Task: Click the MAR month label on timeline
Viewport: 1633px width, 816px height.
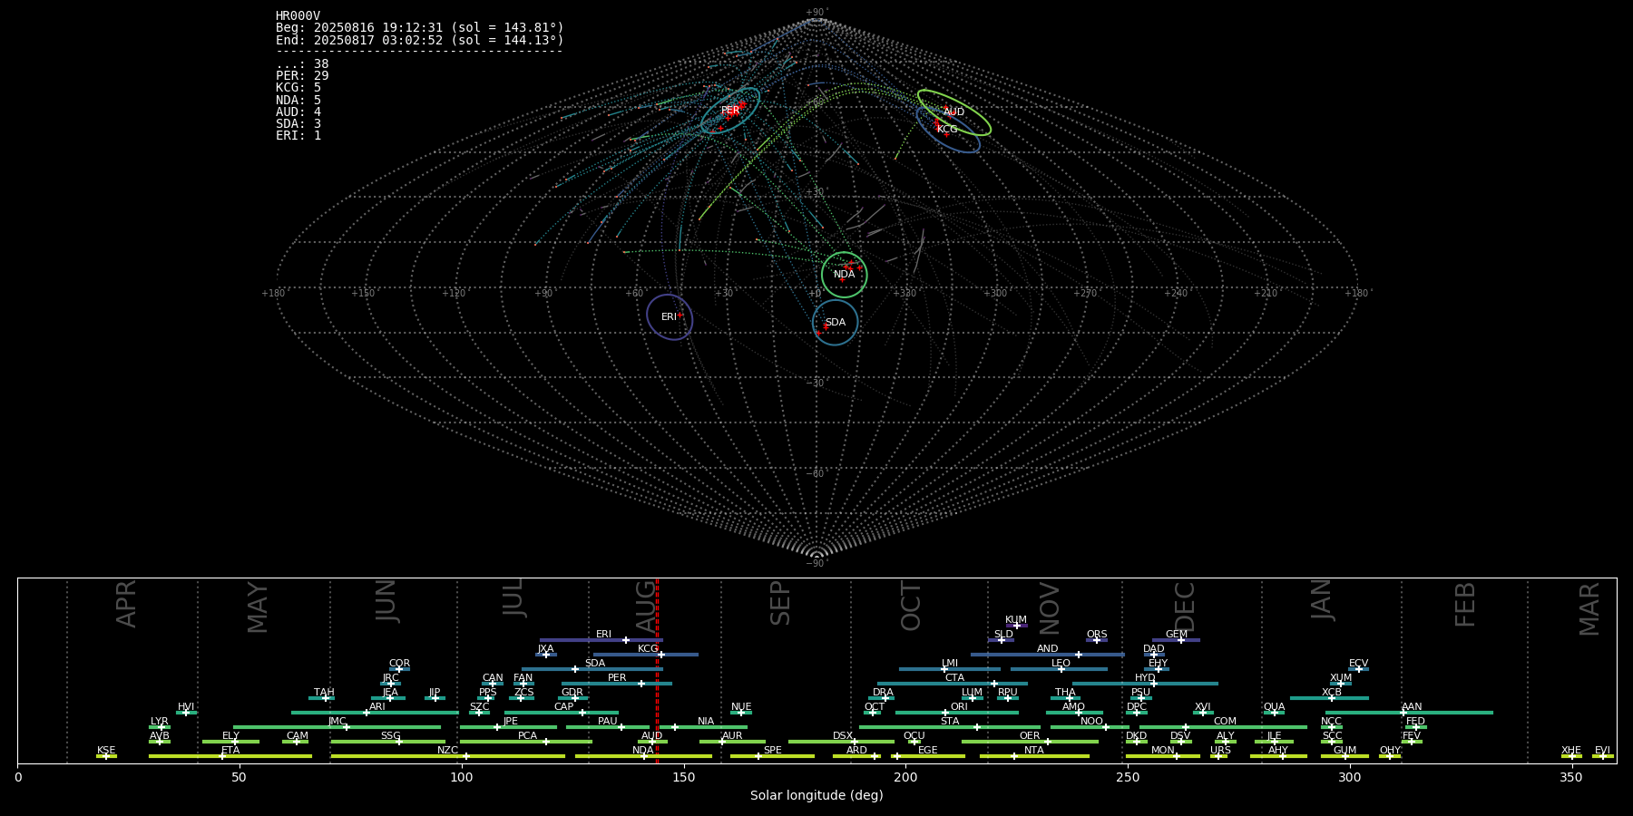Action: [1589, 608]
